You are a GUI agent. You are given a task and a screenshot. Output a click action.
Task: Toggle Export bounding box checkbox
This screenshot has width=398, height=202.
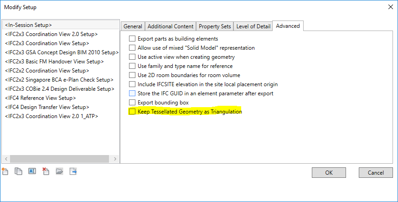[x=133, y=103]
